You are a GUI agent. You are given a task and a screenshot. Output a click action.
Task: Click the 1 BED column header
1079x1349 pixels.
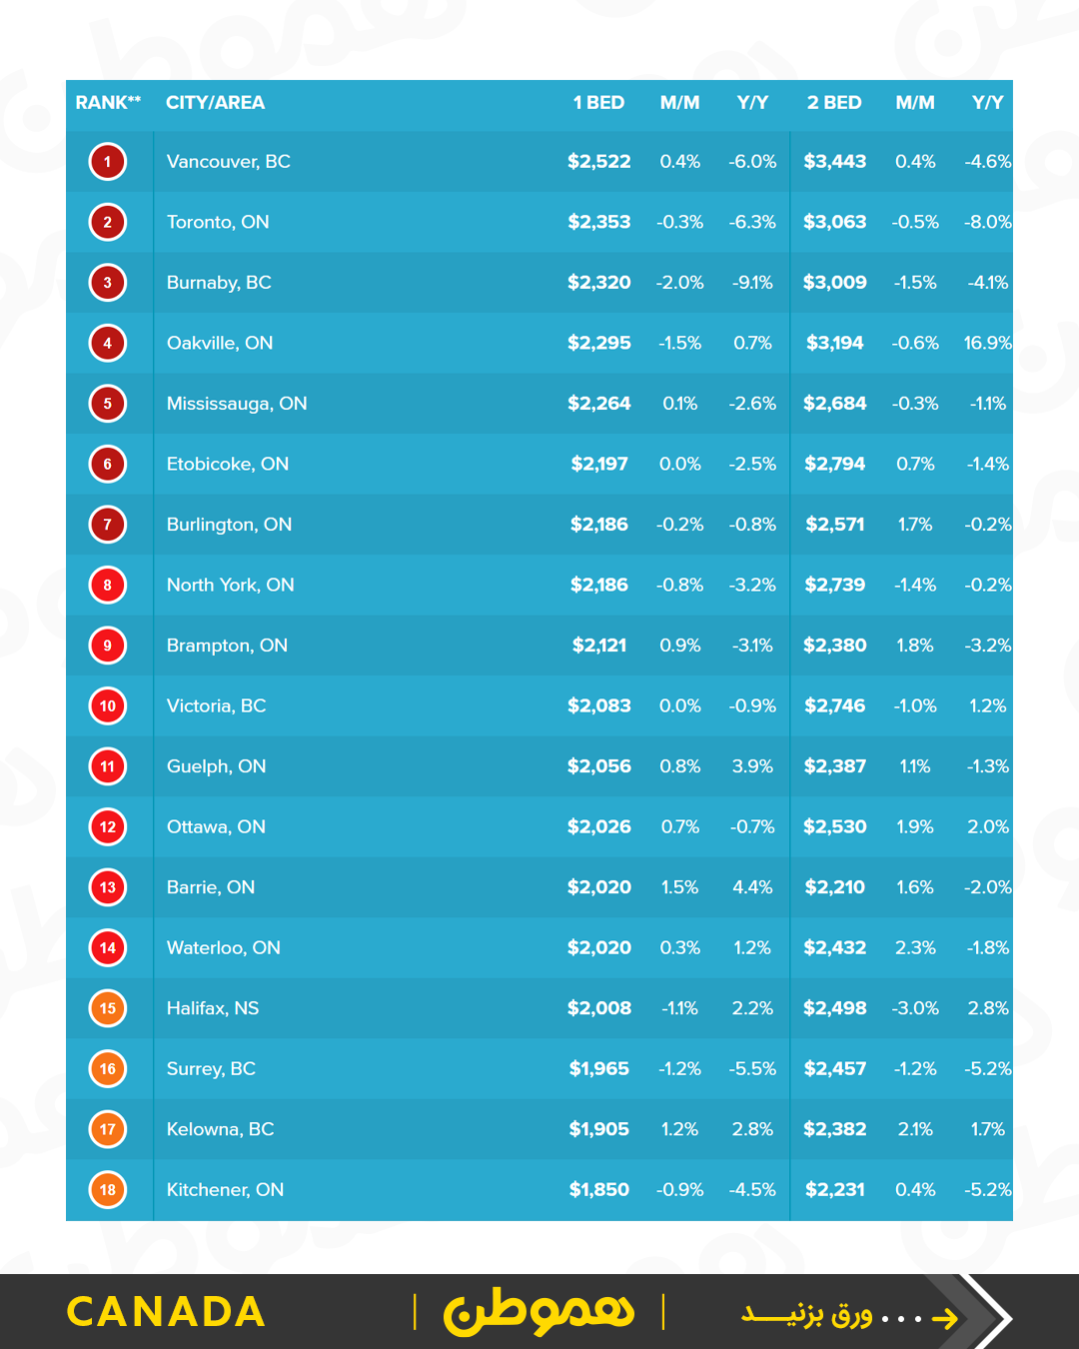[x=598, y=103]
